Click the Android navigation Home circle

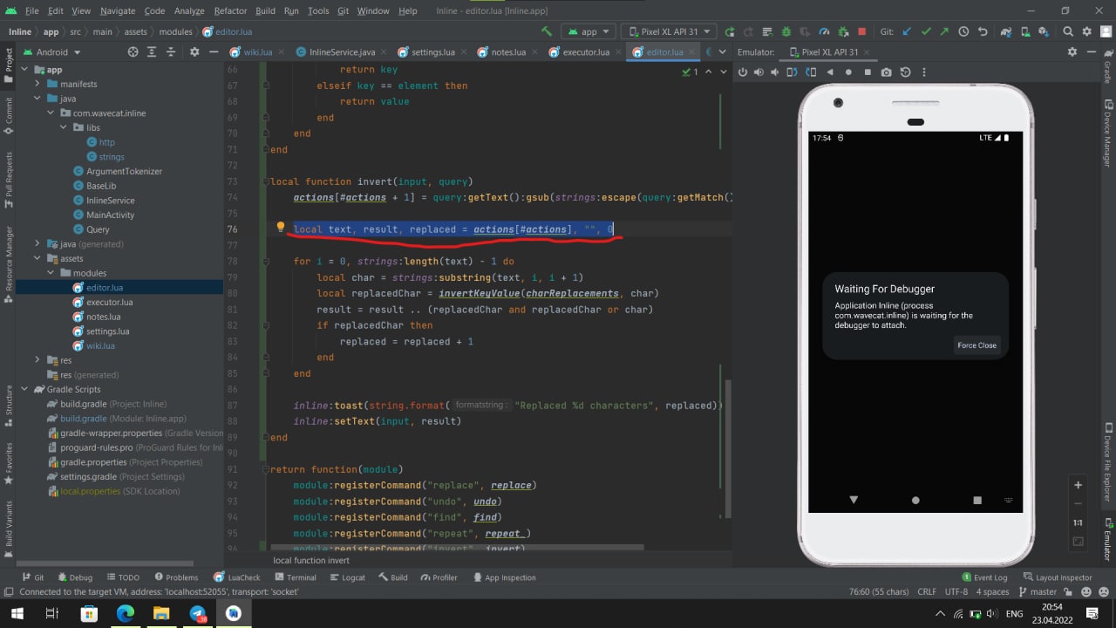coord(915,501)
